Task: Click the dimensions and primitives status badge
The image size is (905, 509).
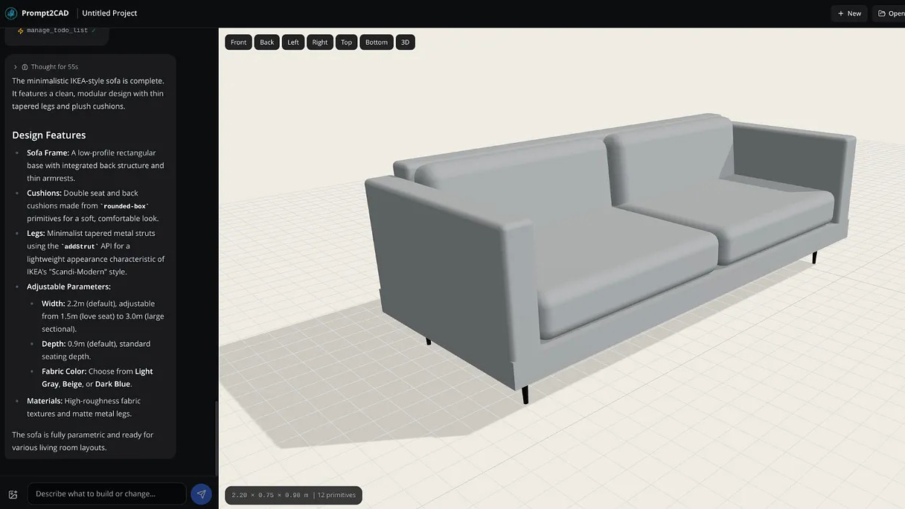Action: (293, 495)
